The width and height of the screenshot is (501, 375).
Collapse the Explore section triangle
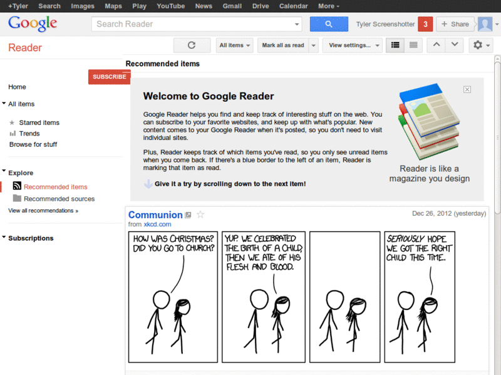point(4,171)
